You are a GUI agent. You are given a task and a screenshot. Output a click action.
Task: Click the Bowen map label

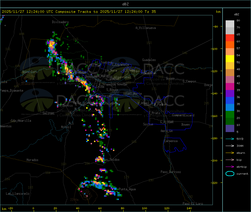coord(186,125)
